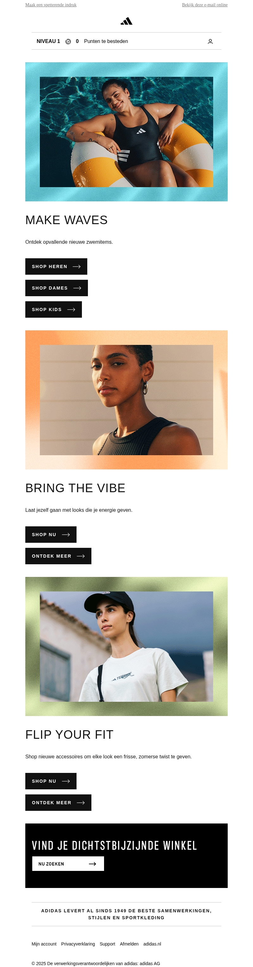This screenshot has width=253, height=967.
Task: Click Shop Nu under Flip Your Fit
Action: pos(51,781)
